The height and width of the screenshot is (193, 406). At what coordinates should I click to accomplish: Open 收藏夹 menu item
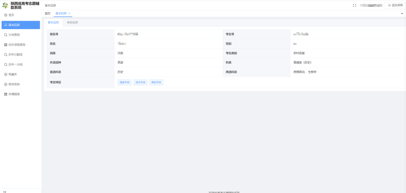coord(21,74)
